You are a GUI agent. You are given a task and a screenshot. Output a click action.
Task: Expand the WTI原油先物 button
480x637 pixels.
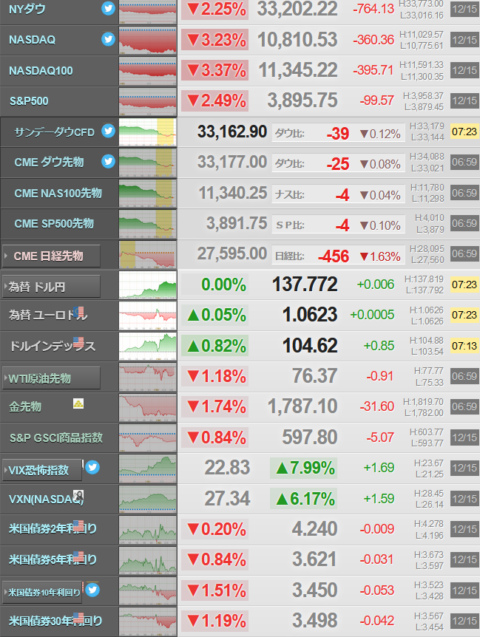[51, 378]
